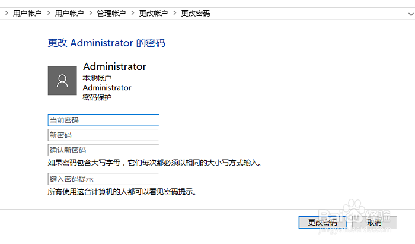Go to the first 用户帐户 breadcrumb
This screenshot has width=415, height=244.
click(x=27, y=13)
